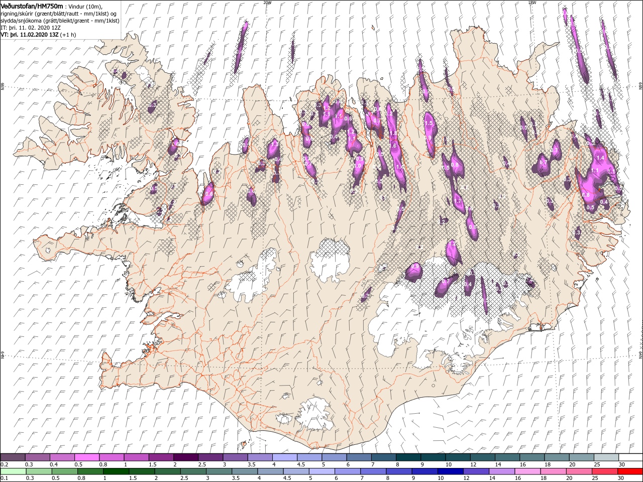Click the '0.8' value in eastern pink snowfall cell

pyautogui.click(x=585, y=194)
